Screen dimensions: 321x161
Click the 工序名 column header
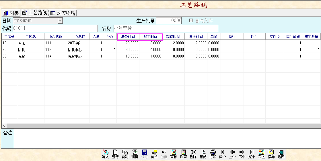point(31,37)
